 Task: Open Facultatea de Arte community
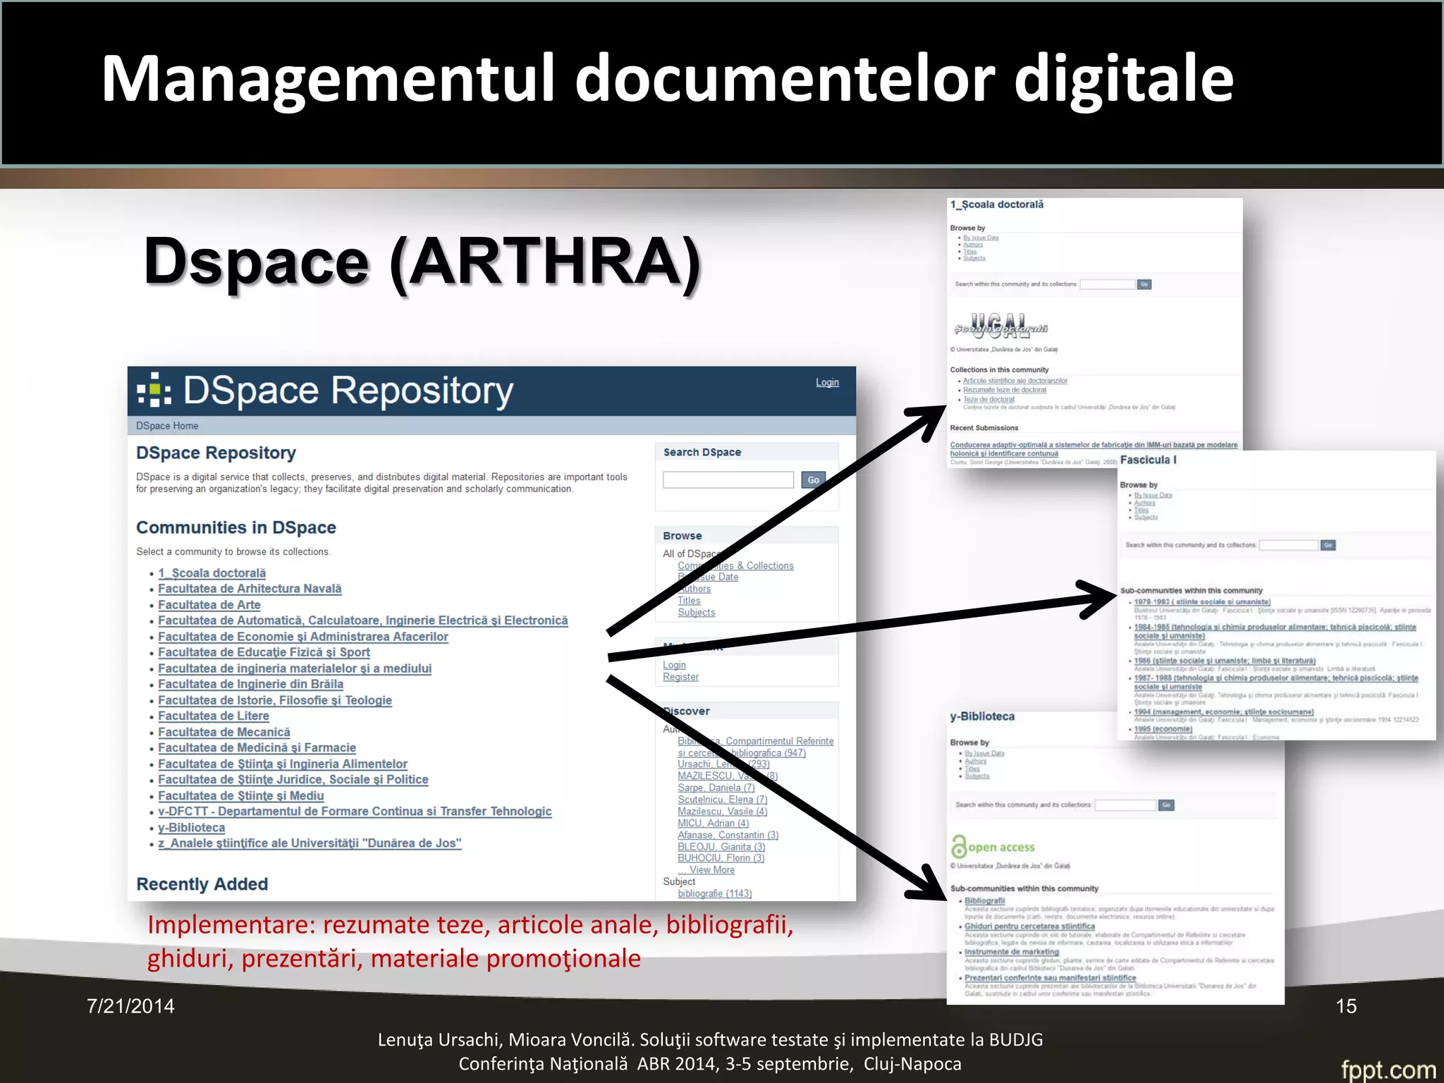209,605
